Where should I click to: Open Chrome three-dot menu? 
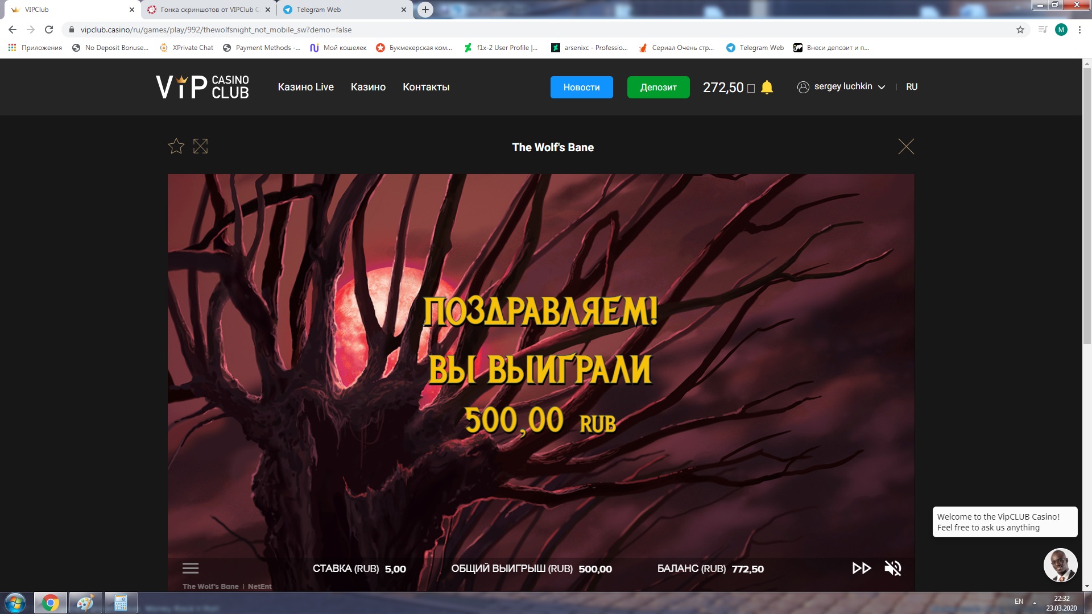[x=1079, y=30]
